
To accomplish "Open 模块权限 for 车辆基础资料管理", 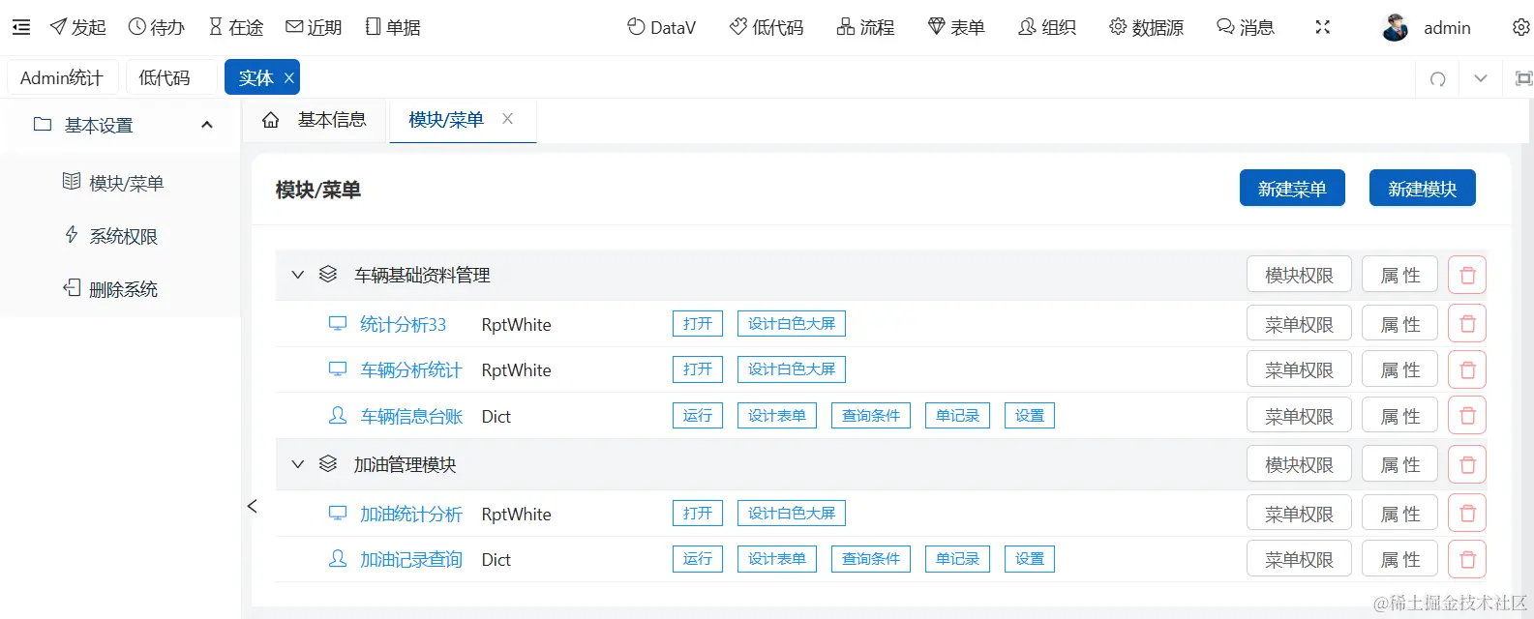I will [1299, 276].
